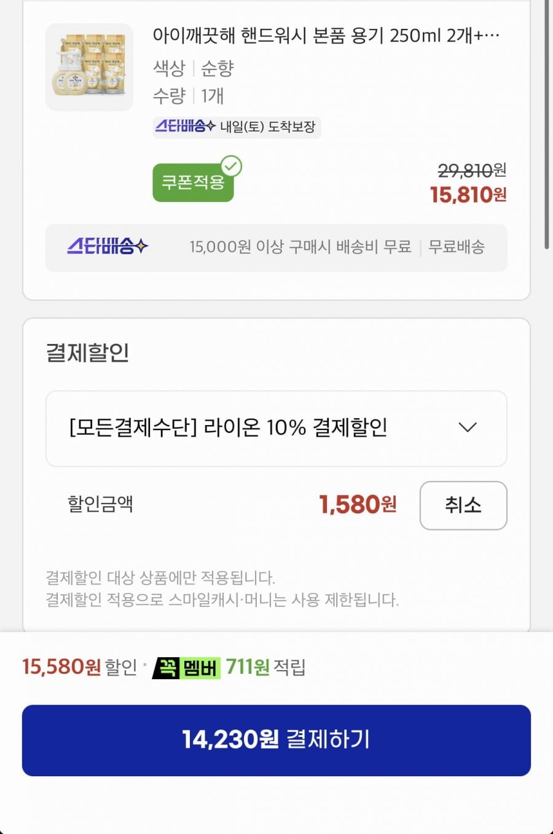Click the 무료배송 free shipping text

pyautogui.click(x=457, y=247)
